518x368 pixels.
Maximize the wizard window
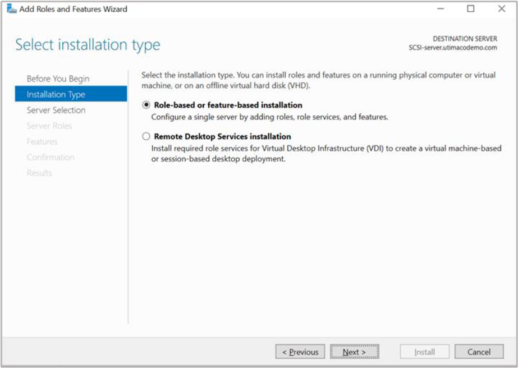470,9
